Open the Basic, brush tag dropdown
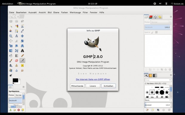The width and height of the screenshot is (185, 115). pyautogui.click(x=158, y=100)
